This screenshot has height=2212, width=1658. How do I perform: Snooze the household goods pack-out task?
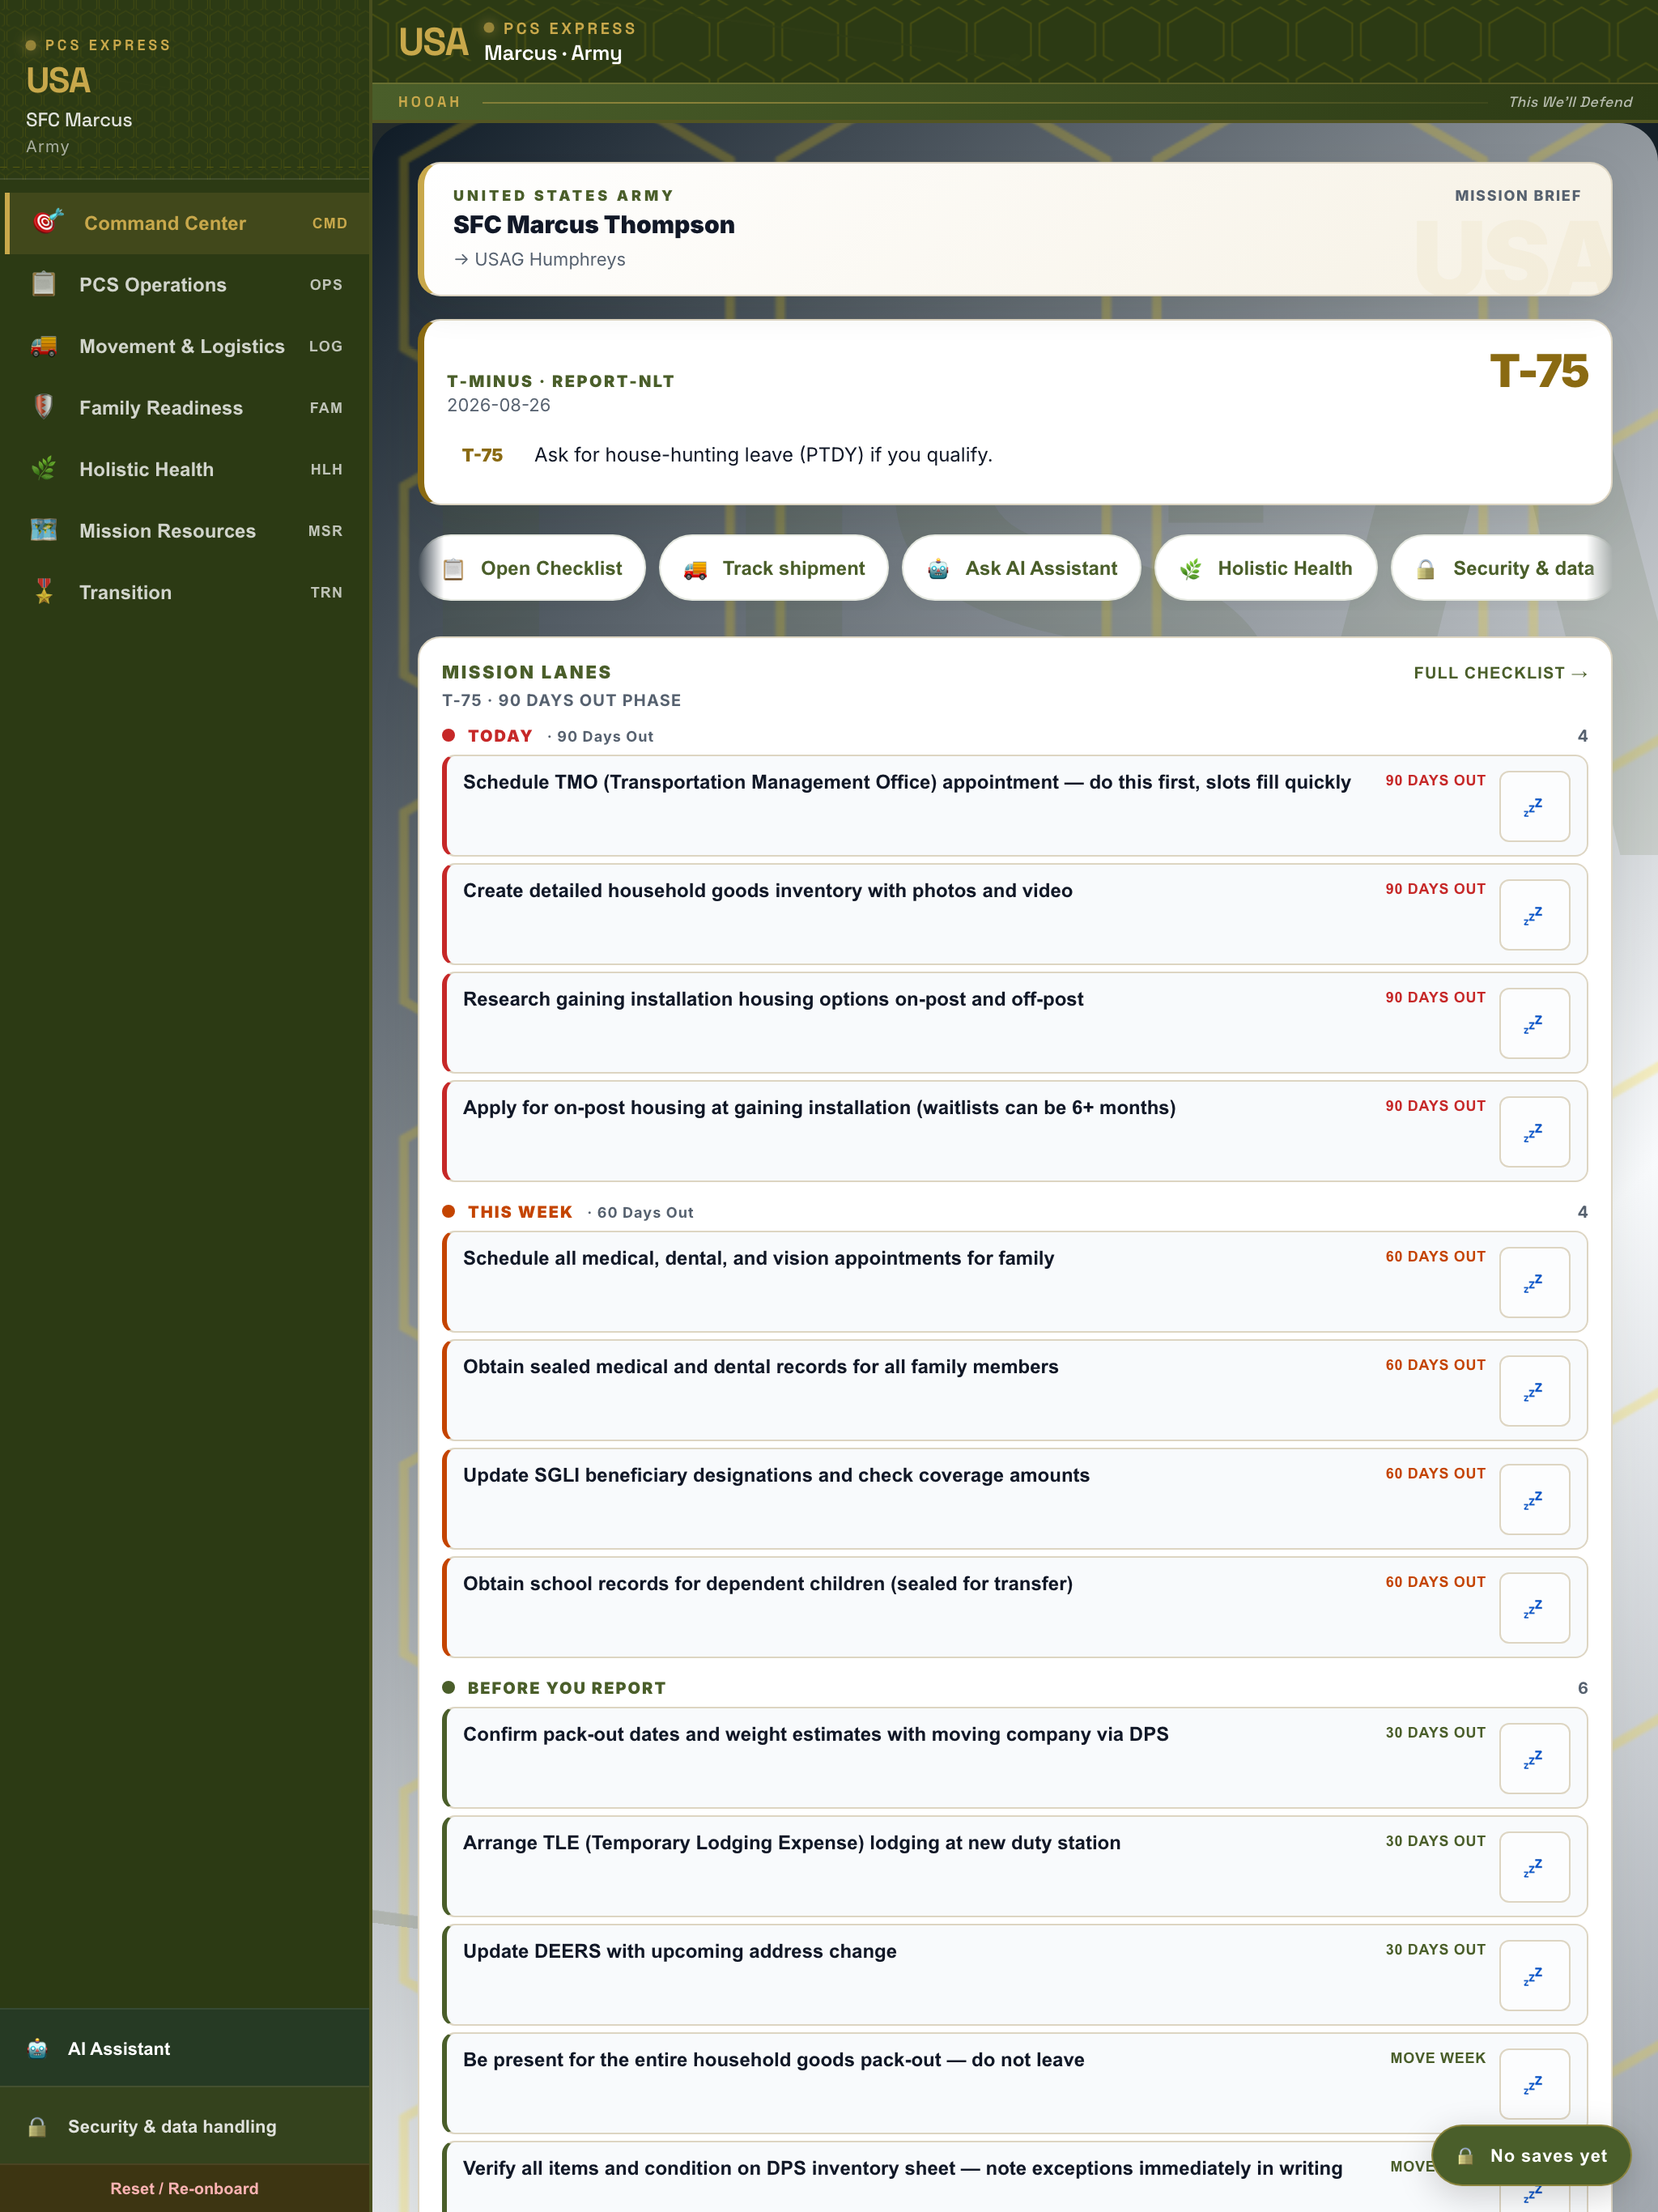pyautogui.click(x=1534, y=2084)
